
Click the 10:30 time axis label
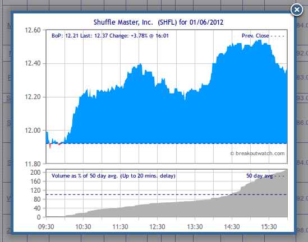click(83, 227)
